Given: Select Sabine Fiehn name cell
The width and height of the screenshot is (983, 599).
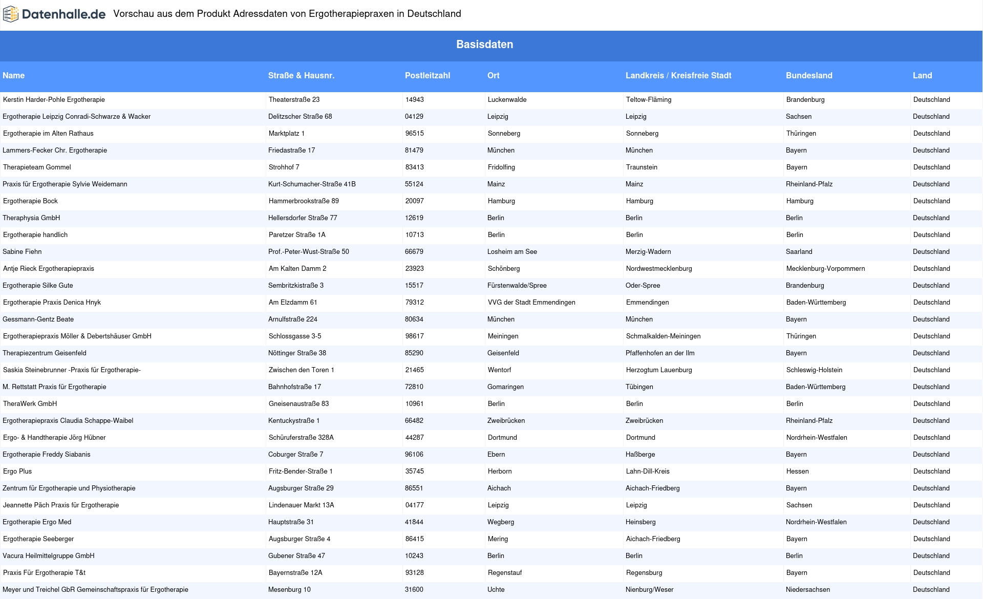Looking at the screenshot, I should [x=22, y=252].
